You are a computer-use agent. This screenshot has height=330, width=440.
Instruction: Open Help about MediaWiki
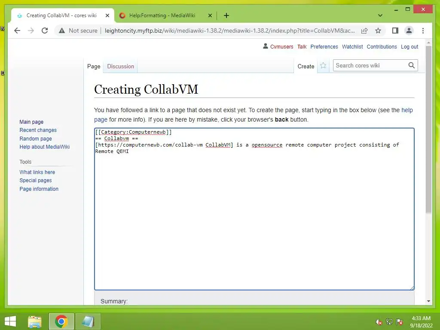45,147
